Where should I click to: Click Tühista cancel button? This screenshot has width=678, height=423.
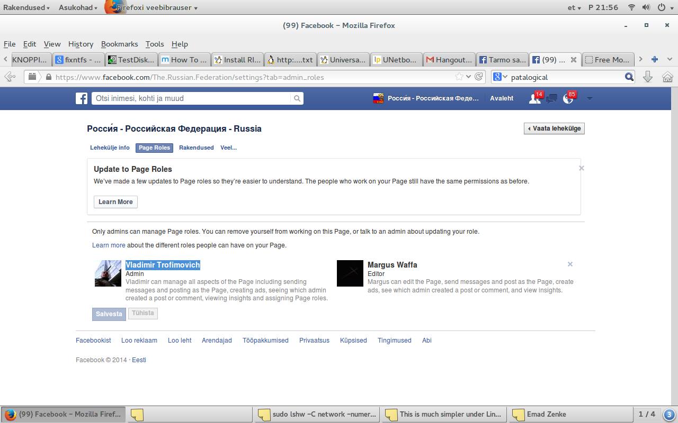(143, 314)
